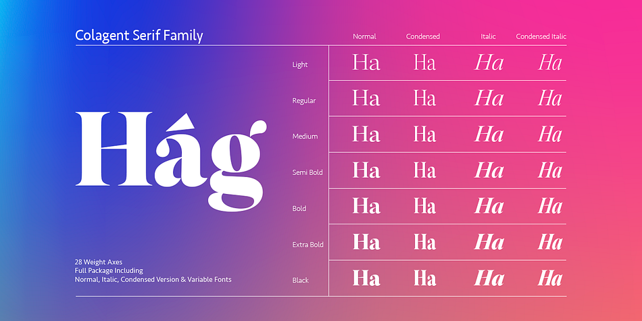
Task: Pick the Regular Condensed Italic 'Ha' sample
Action: tap(550, 98)
